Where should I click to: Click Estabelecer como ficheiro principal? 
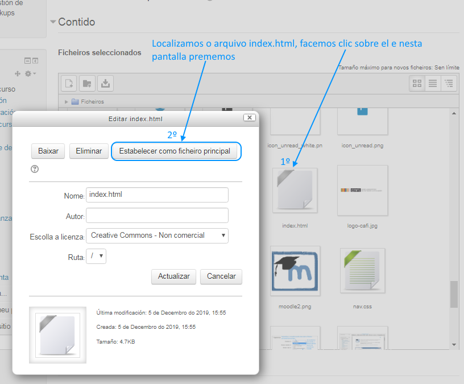coord(176,151)
